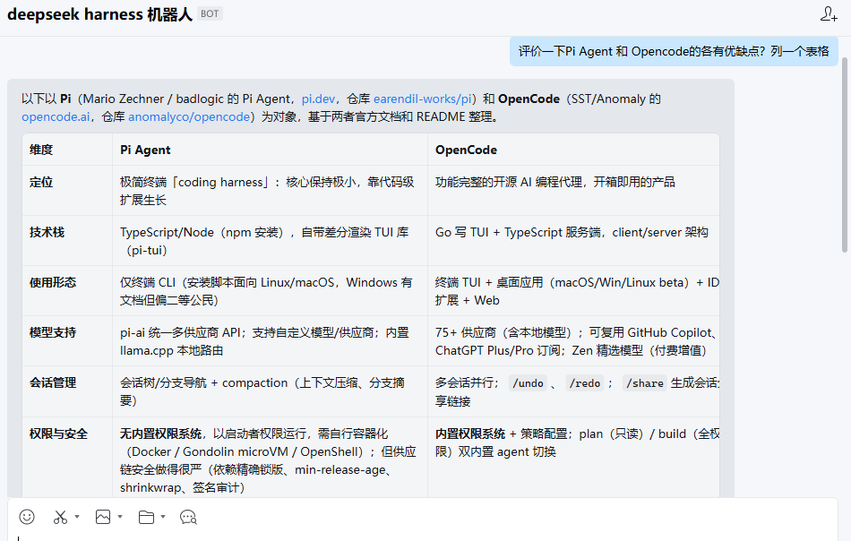Expand the folder options dropdown arrow
This screenshot has height=541, width=851.
pos(163,517)
